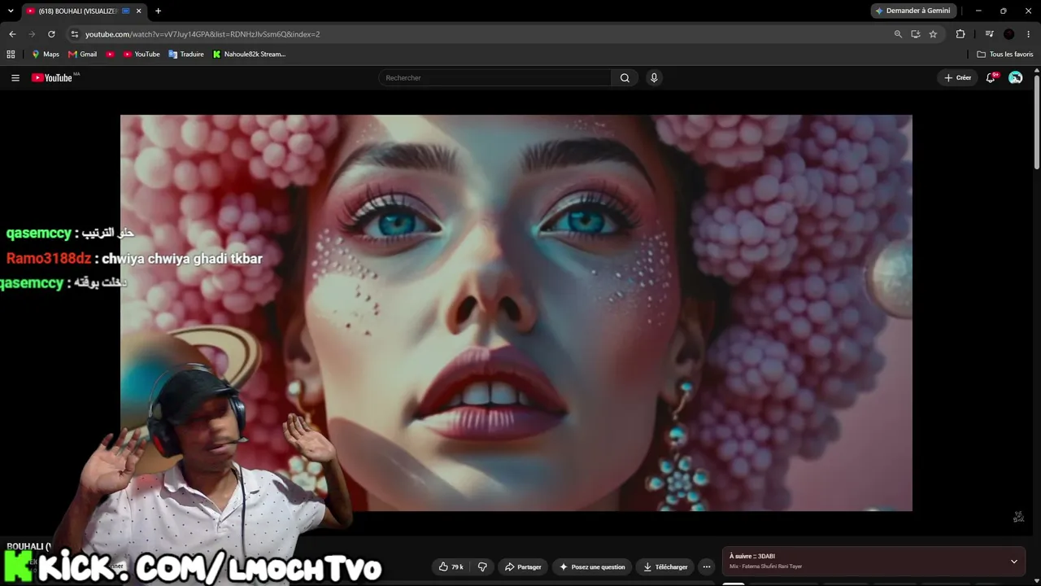Share the video with Partager
This screenshot has width=1041, height=586.
tap(523, 566)
